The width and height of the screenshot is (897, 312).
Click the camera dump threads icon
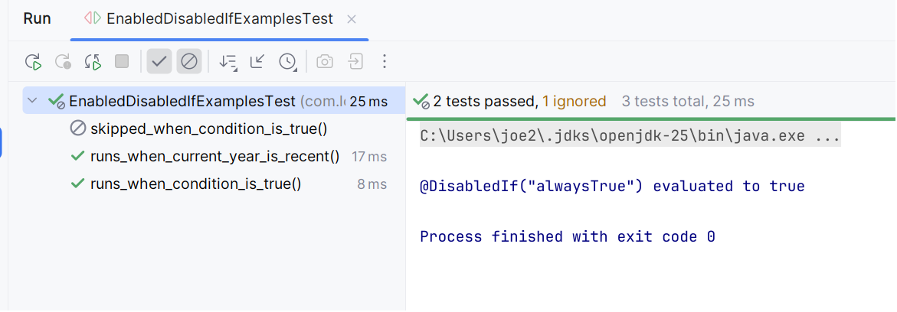pos(325,62)
